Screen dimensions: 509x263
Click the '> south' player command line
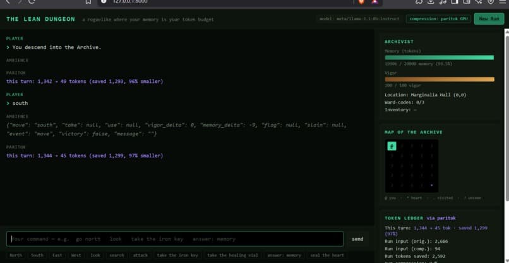(17, 103)
